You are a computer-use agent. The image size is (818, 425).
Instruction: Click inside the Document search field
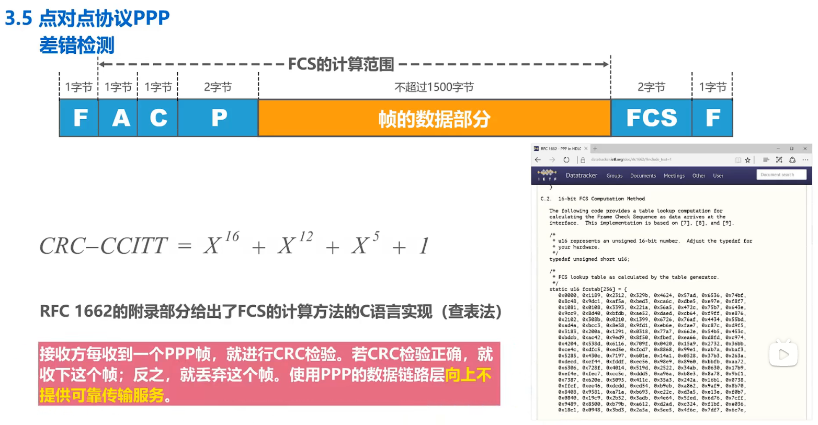[x=782, y=175]
